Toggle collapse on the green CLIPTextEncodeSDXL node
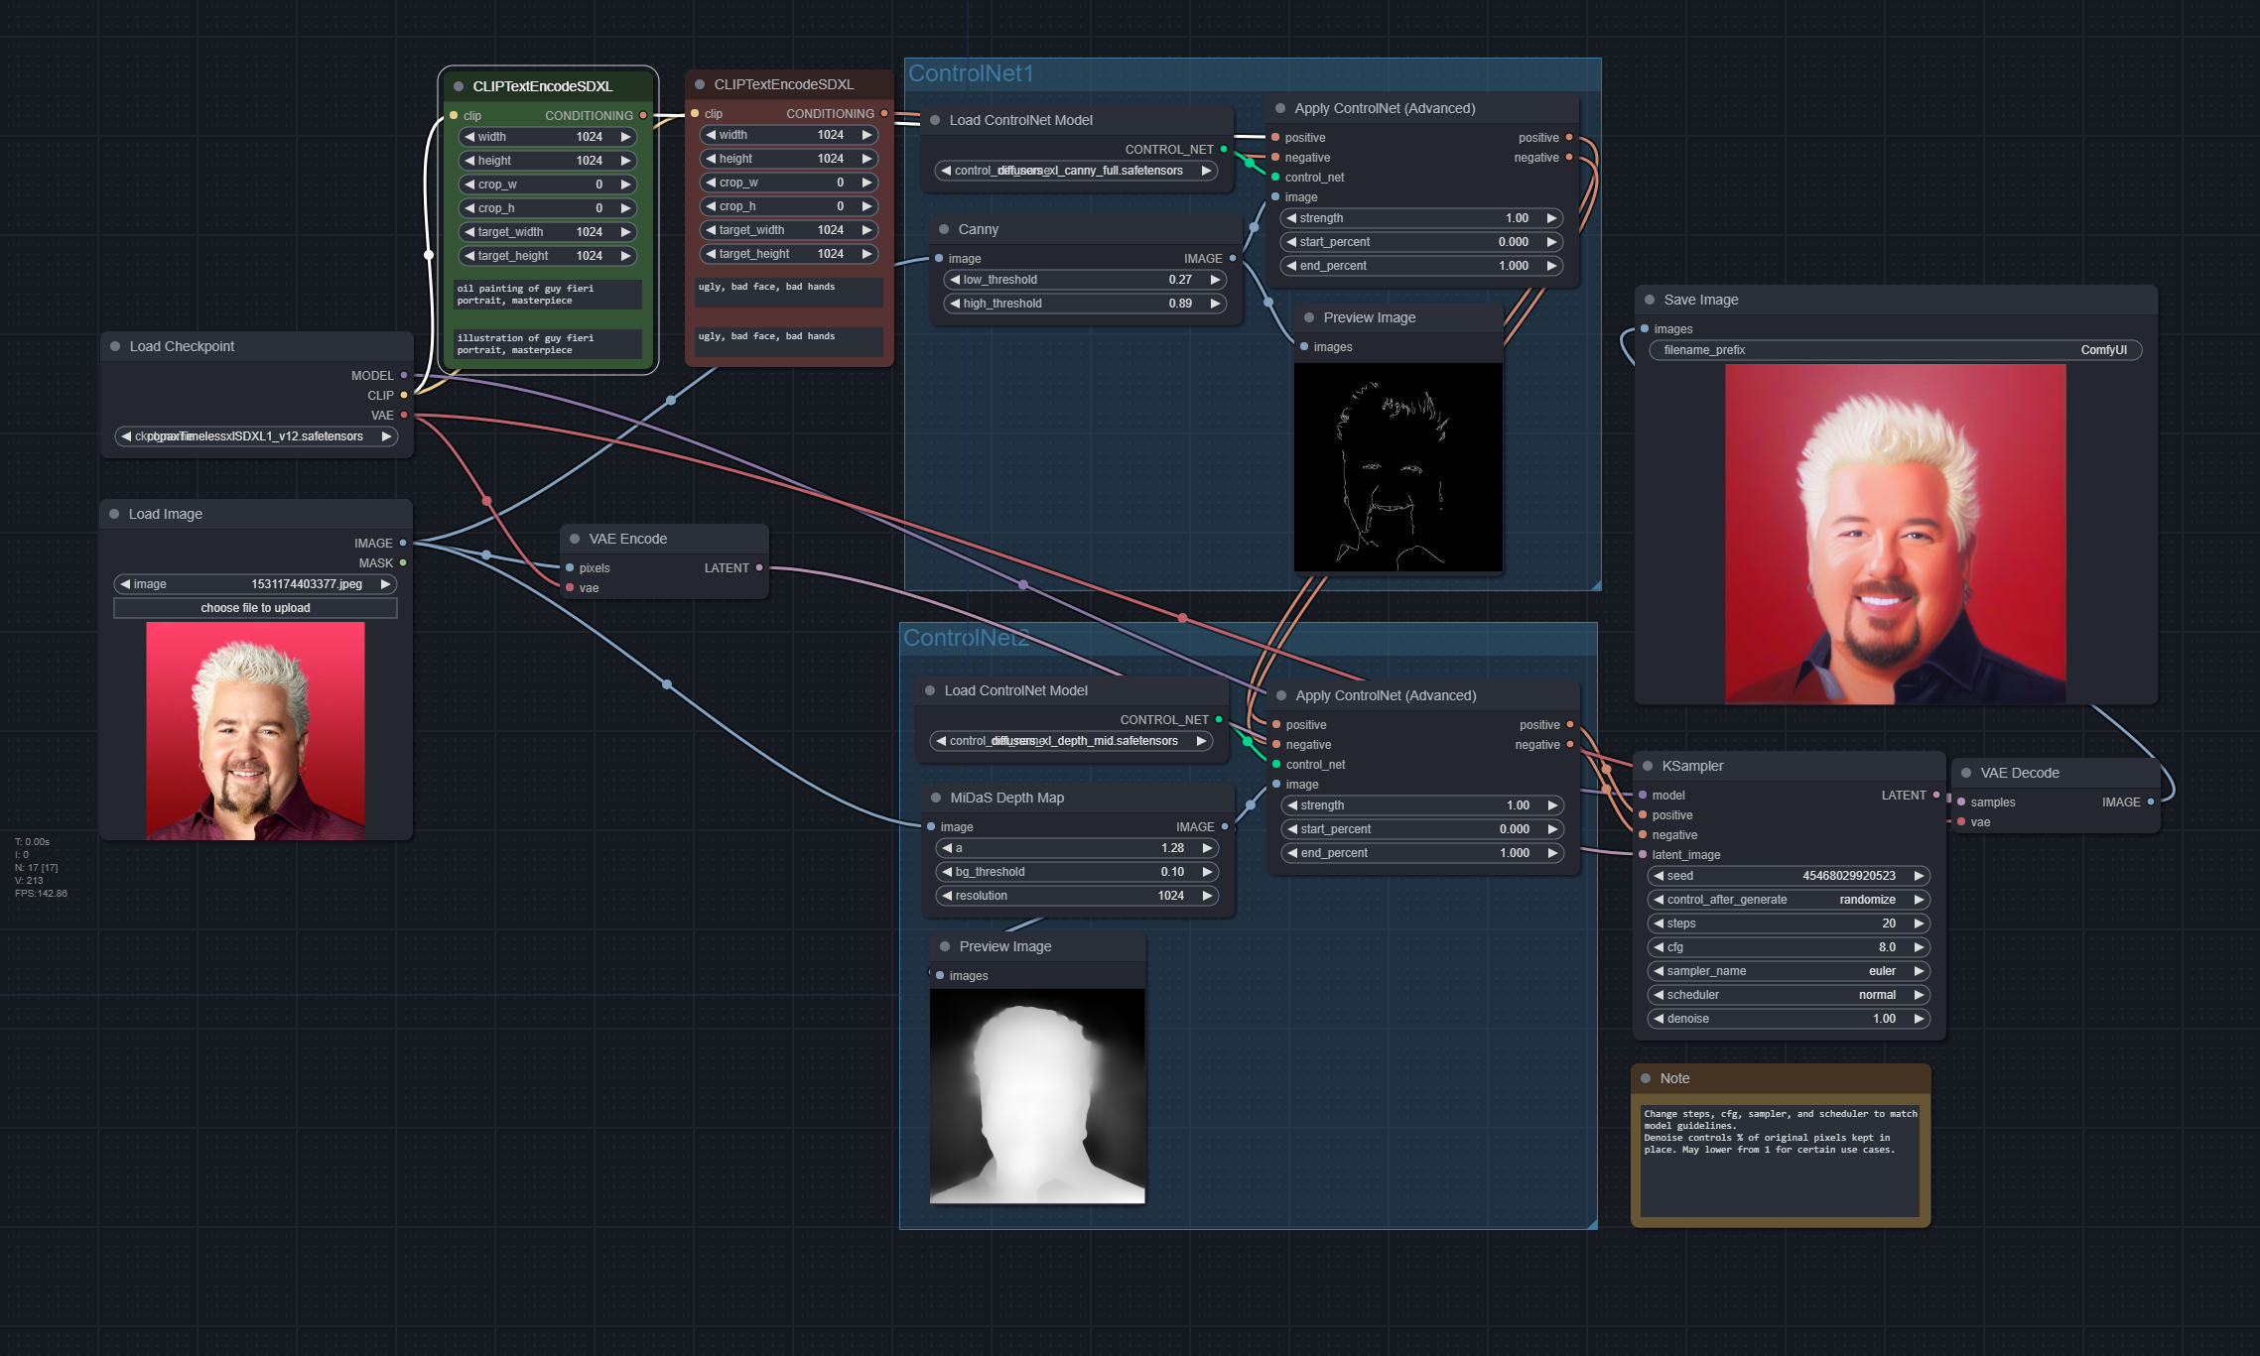2260x1356 pixels. (x=459, y=86)
